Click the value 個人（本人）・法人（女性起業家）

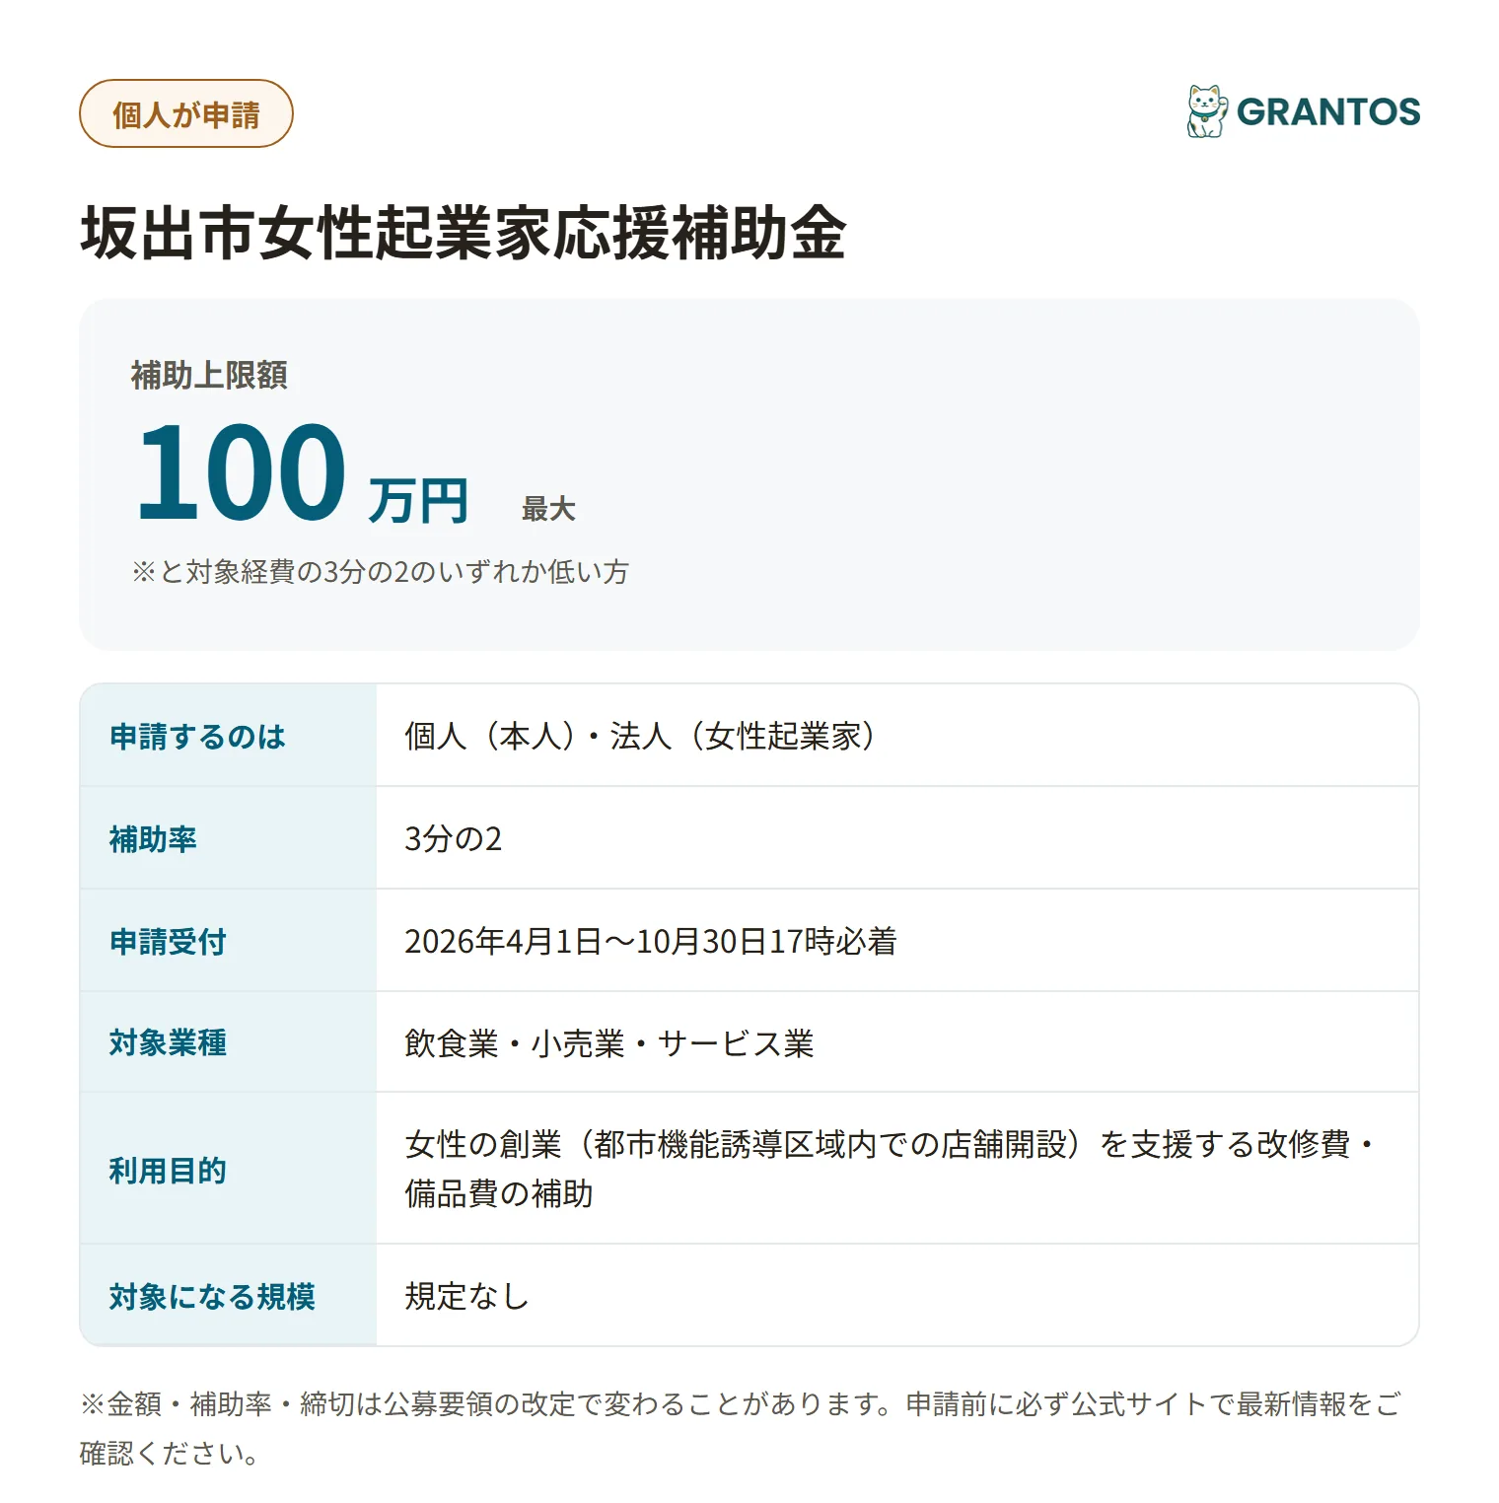[x=639, y=736]
